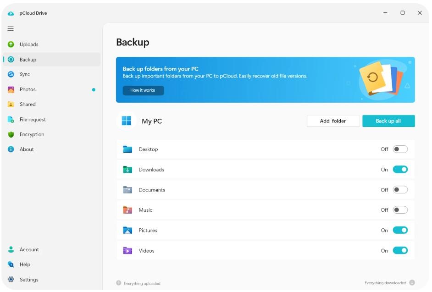Viewport: 432px width, 292px height.
Task: Click the Backup page heading
Action: click(133, 42)
